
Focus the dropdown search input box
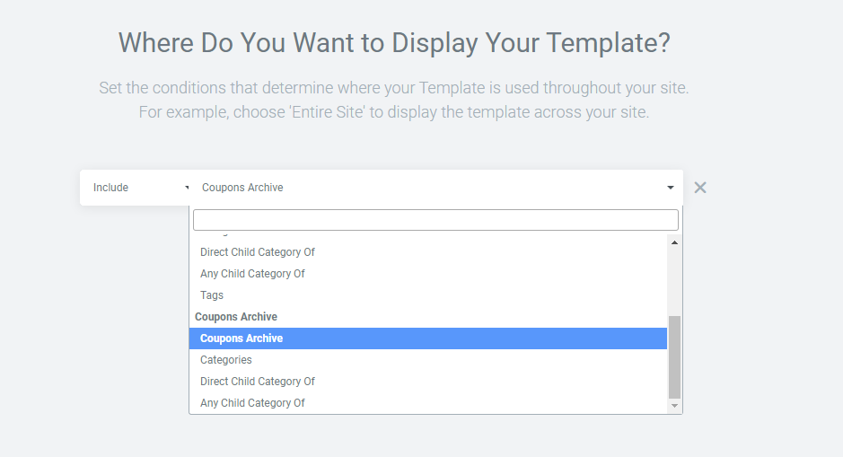pyautogui.click(x=435, y=220)
